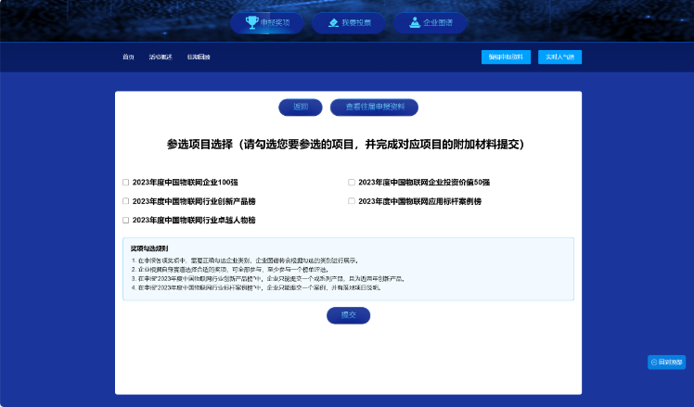Click the 回到顶部 back-to-top icon
694x407 pixels.
point(654,362)
